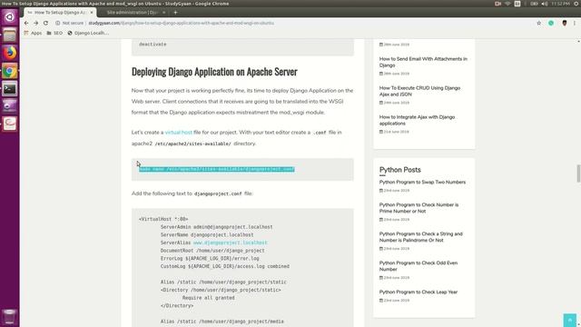The image size is (581, 327).
Task: Open Python Program to Check Odd Even Number
Action: click(419, 266)
